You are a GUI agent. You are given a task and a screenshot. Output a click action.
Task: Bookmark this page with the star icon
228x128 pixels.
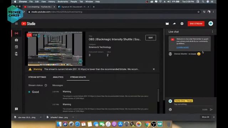click(198, 12)
